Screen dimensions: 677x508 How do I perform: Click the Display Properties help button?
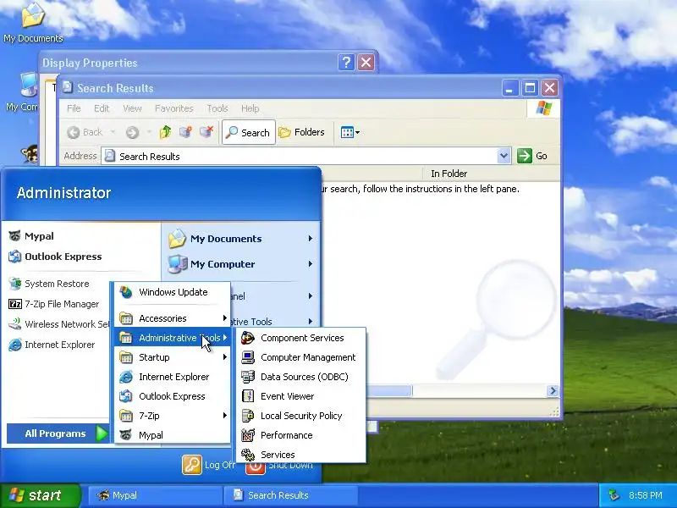point(346,63)
